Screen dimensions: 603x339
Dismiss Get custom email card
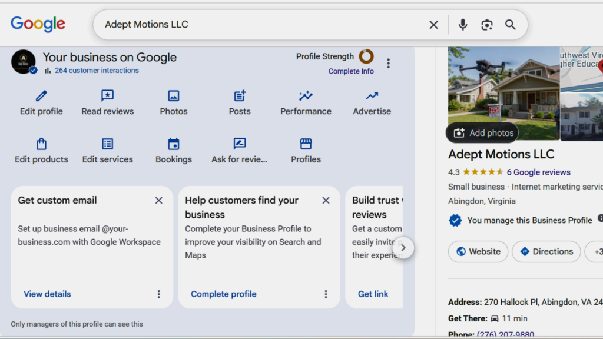tap(158, 200)
